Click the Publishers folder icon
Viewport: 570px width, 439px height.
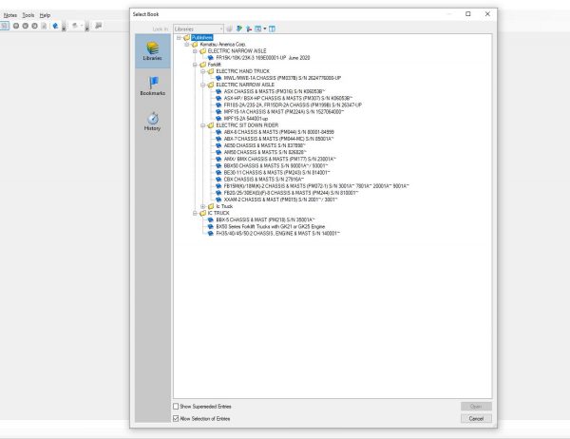point(187,37)
